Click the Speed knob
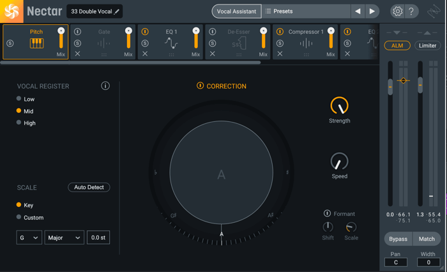Viewport: 447px width, 272px height. (339, 162)
